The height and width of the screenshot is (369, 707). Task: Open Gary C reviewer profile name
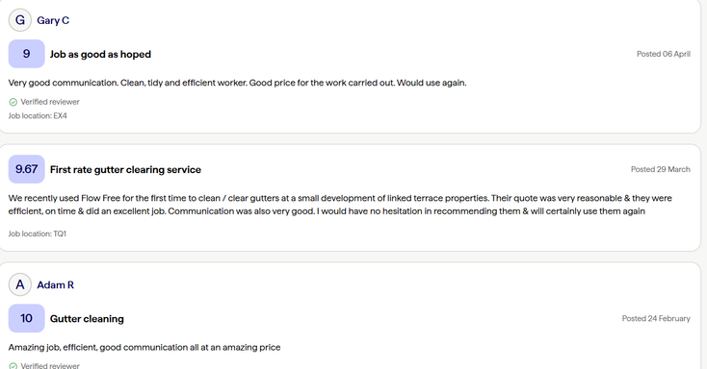tap(53, 20)
